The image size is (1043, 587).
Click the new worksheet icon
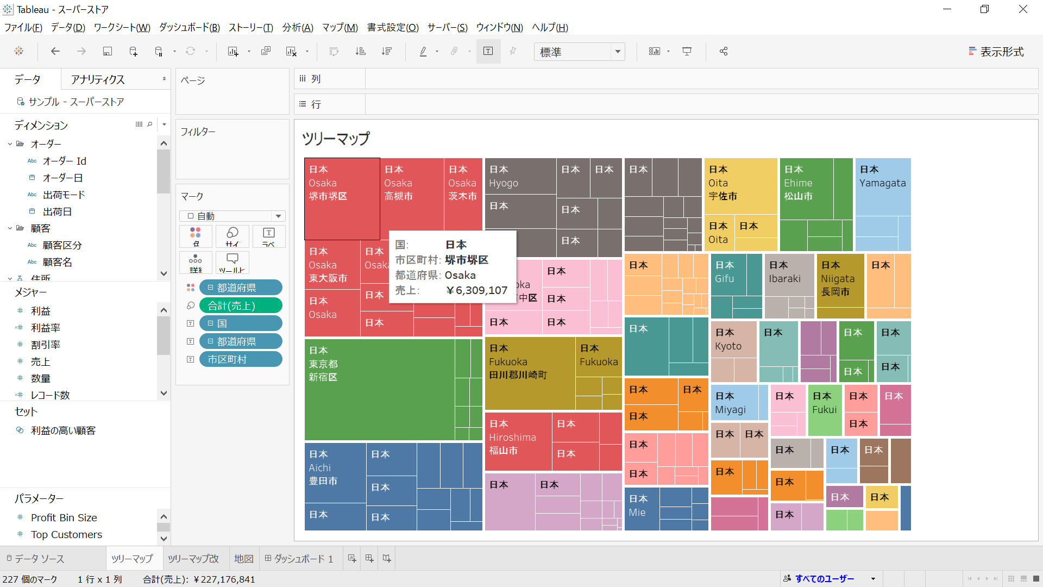point(233,51)
